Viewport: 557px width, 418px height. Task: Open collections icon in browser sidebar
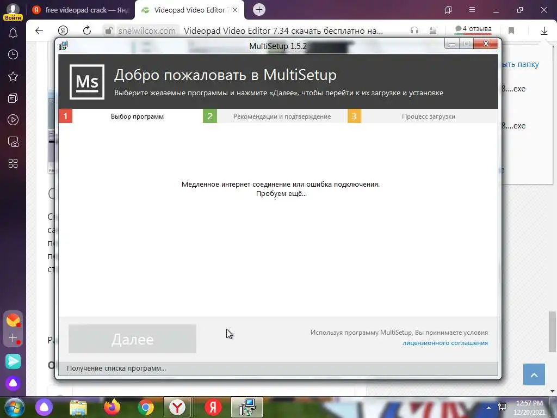[13, 98]
